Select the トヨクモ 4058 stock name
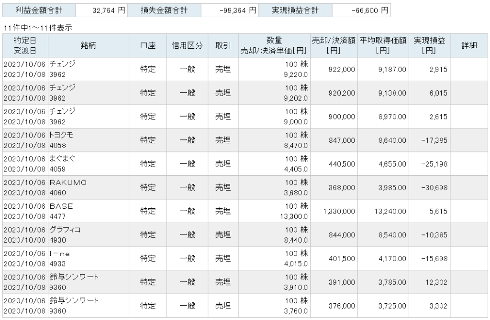The height and width of the screenshot is (320, 490). point(89,140)
